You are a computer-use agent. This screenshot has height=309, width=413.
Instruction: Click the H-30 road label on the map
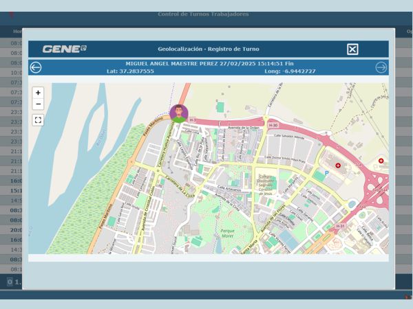click(273, 126)
